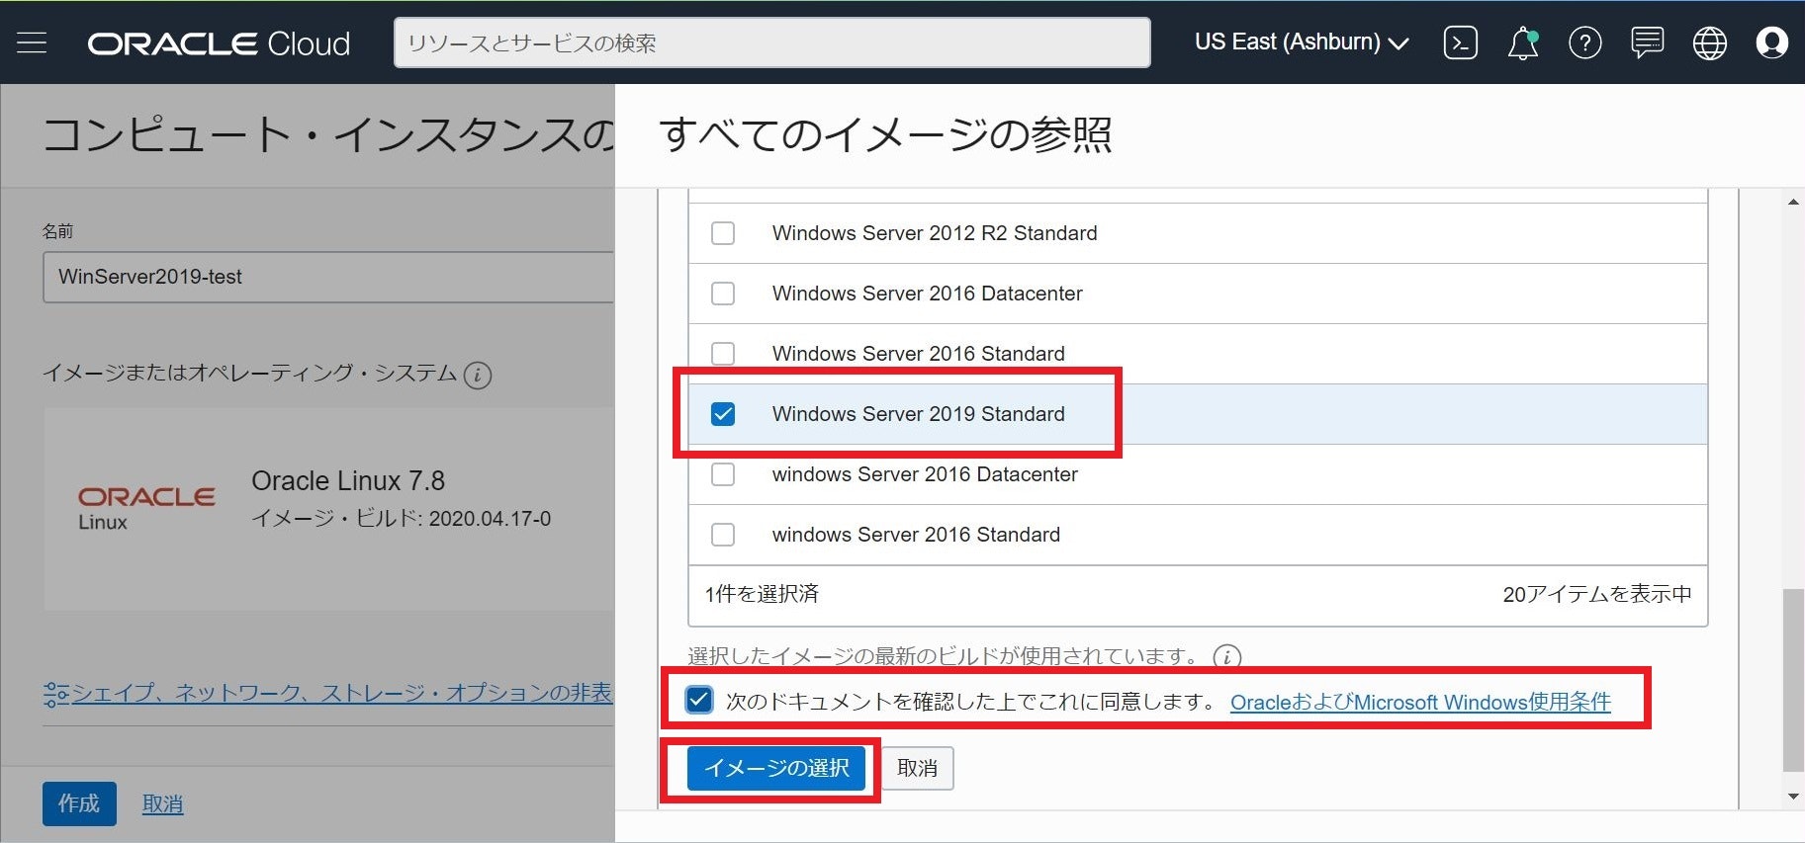This screenshot has width=1805, height=843.
Task: Focus the resource and service search field
Action: pos(771,42)
